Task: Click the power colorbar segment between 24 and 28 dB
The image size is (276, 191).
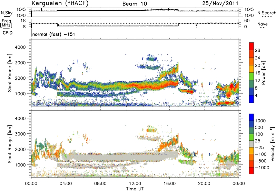Action: [x=252, y=54]
